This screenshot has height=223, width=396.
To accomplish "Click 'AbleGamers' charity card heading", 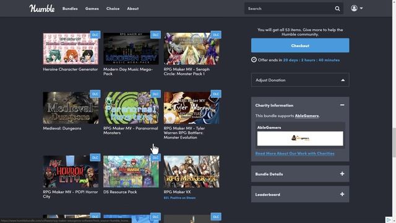I will (x=269, y=128).
